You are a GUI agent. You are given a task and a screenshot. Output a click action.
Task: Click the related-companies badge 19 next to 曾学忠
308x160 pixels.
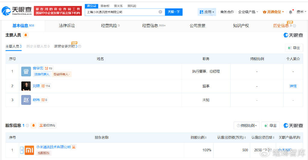coord(48,68)
